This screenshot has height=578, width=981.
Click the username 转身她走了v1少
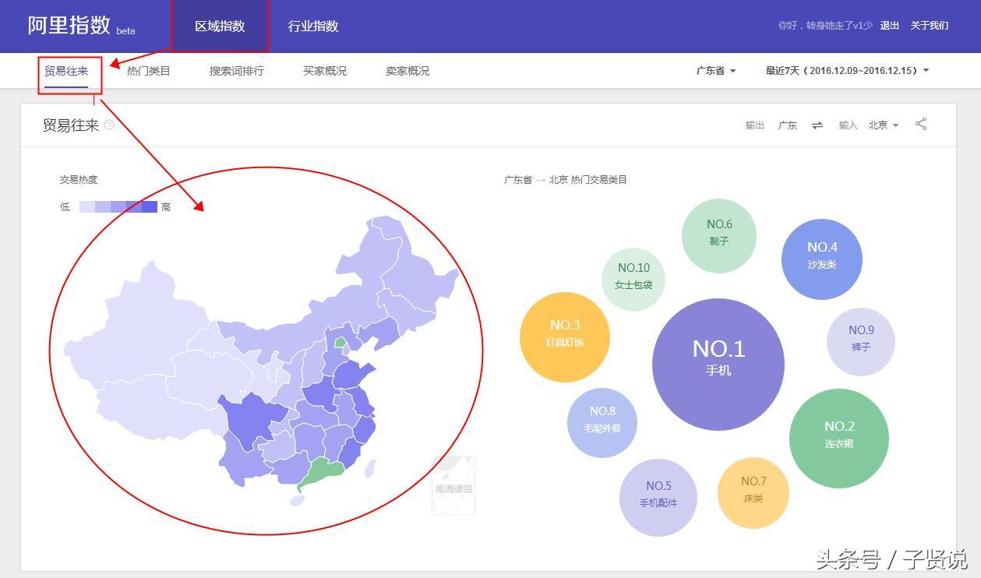pos(839,26)
